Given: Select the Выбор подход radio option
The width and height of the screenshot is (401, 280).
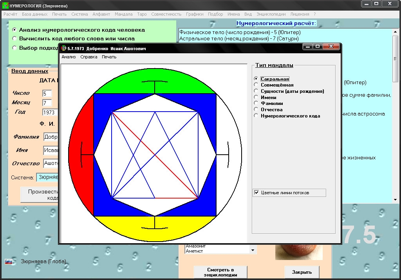Looking at the screenshot, I should pyautogui.click(x=35, y=48).
